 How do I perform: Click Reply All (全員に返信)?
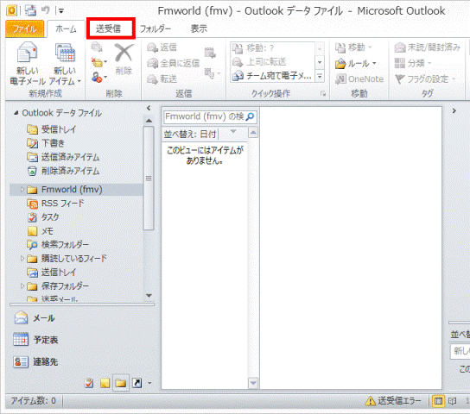click(174, 63)
